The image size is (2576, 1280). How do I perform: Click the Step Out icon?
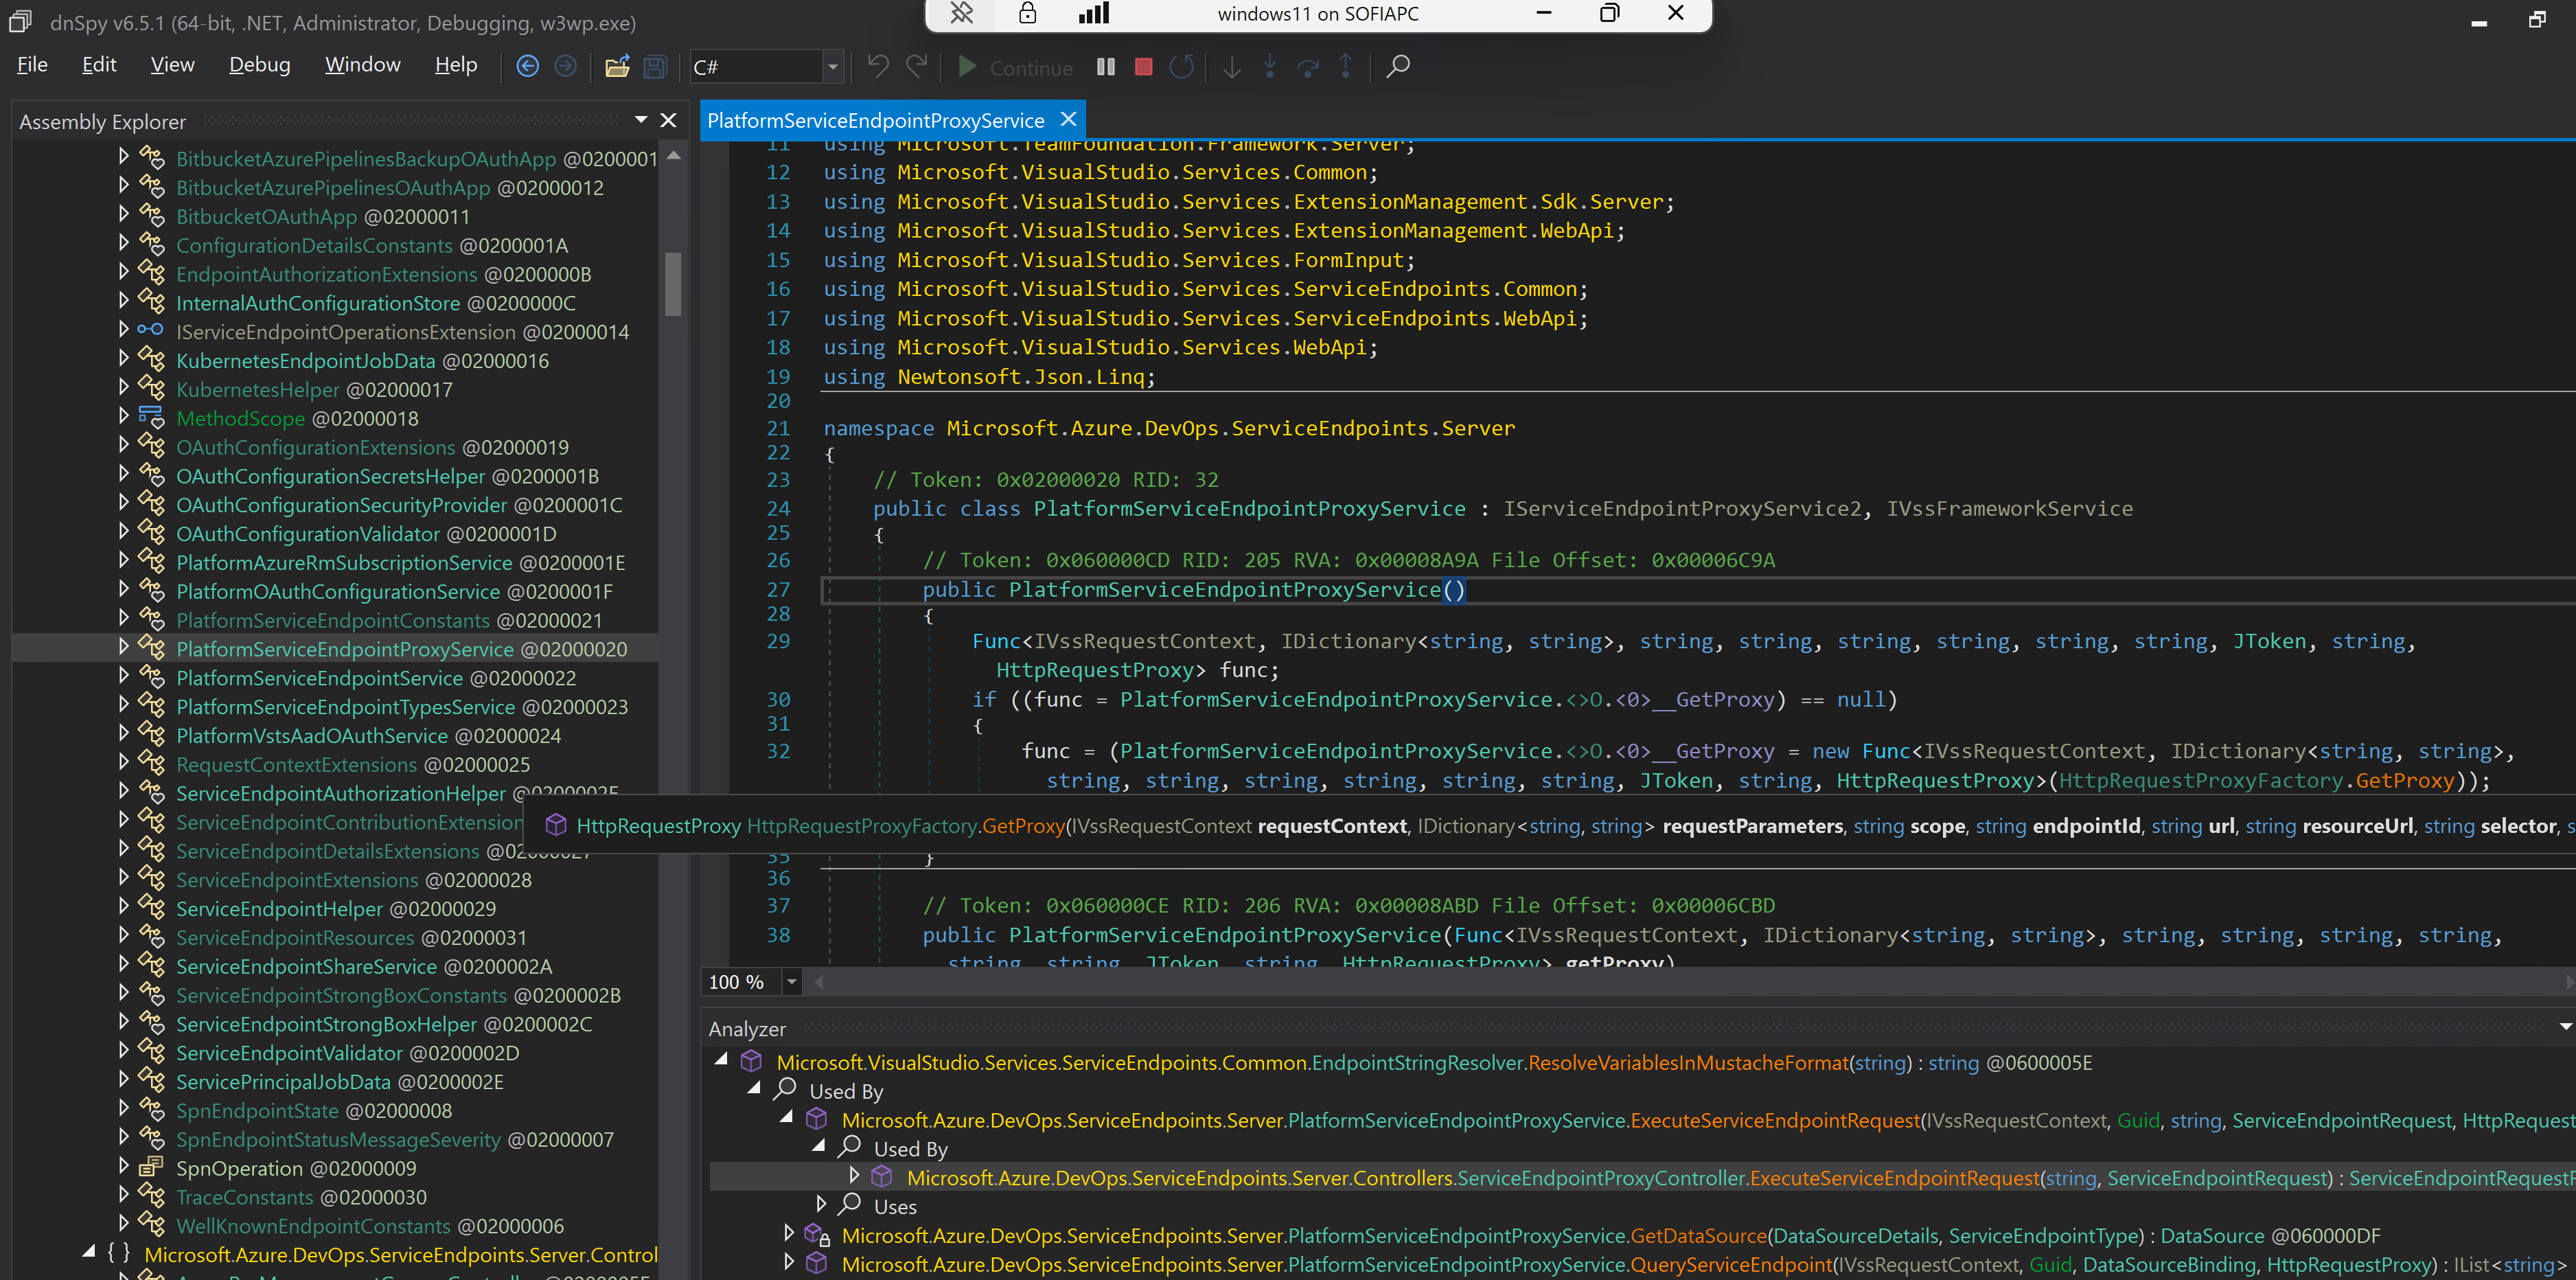click(x=1346, y=67)
